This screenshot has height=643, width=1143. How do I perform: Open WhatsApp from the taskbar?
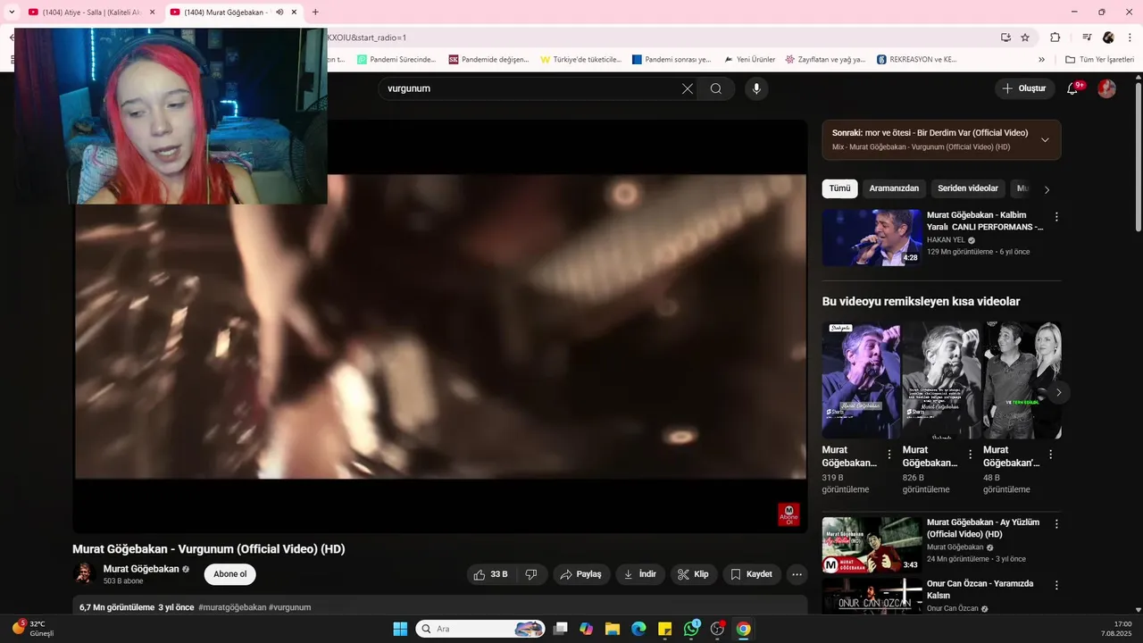[x=691, y=629]
